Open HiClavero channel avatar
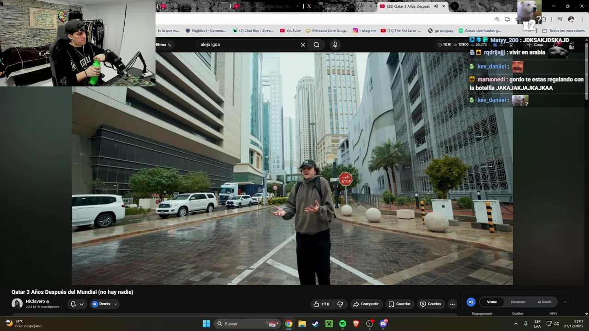Image resolution: width=589 pixels, height=331 pixels. coord(17,303)
